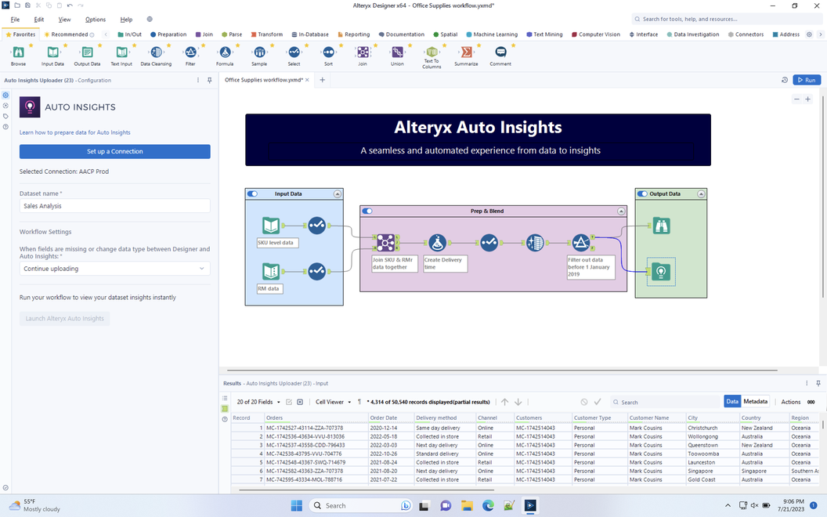Select the Filter tool from the palette
The image size is (827, 517).
point(190,53)
